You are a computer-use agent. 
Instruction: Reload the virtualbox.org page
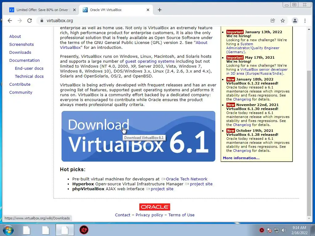point(30,21)
